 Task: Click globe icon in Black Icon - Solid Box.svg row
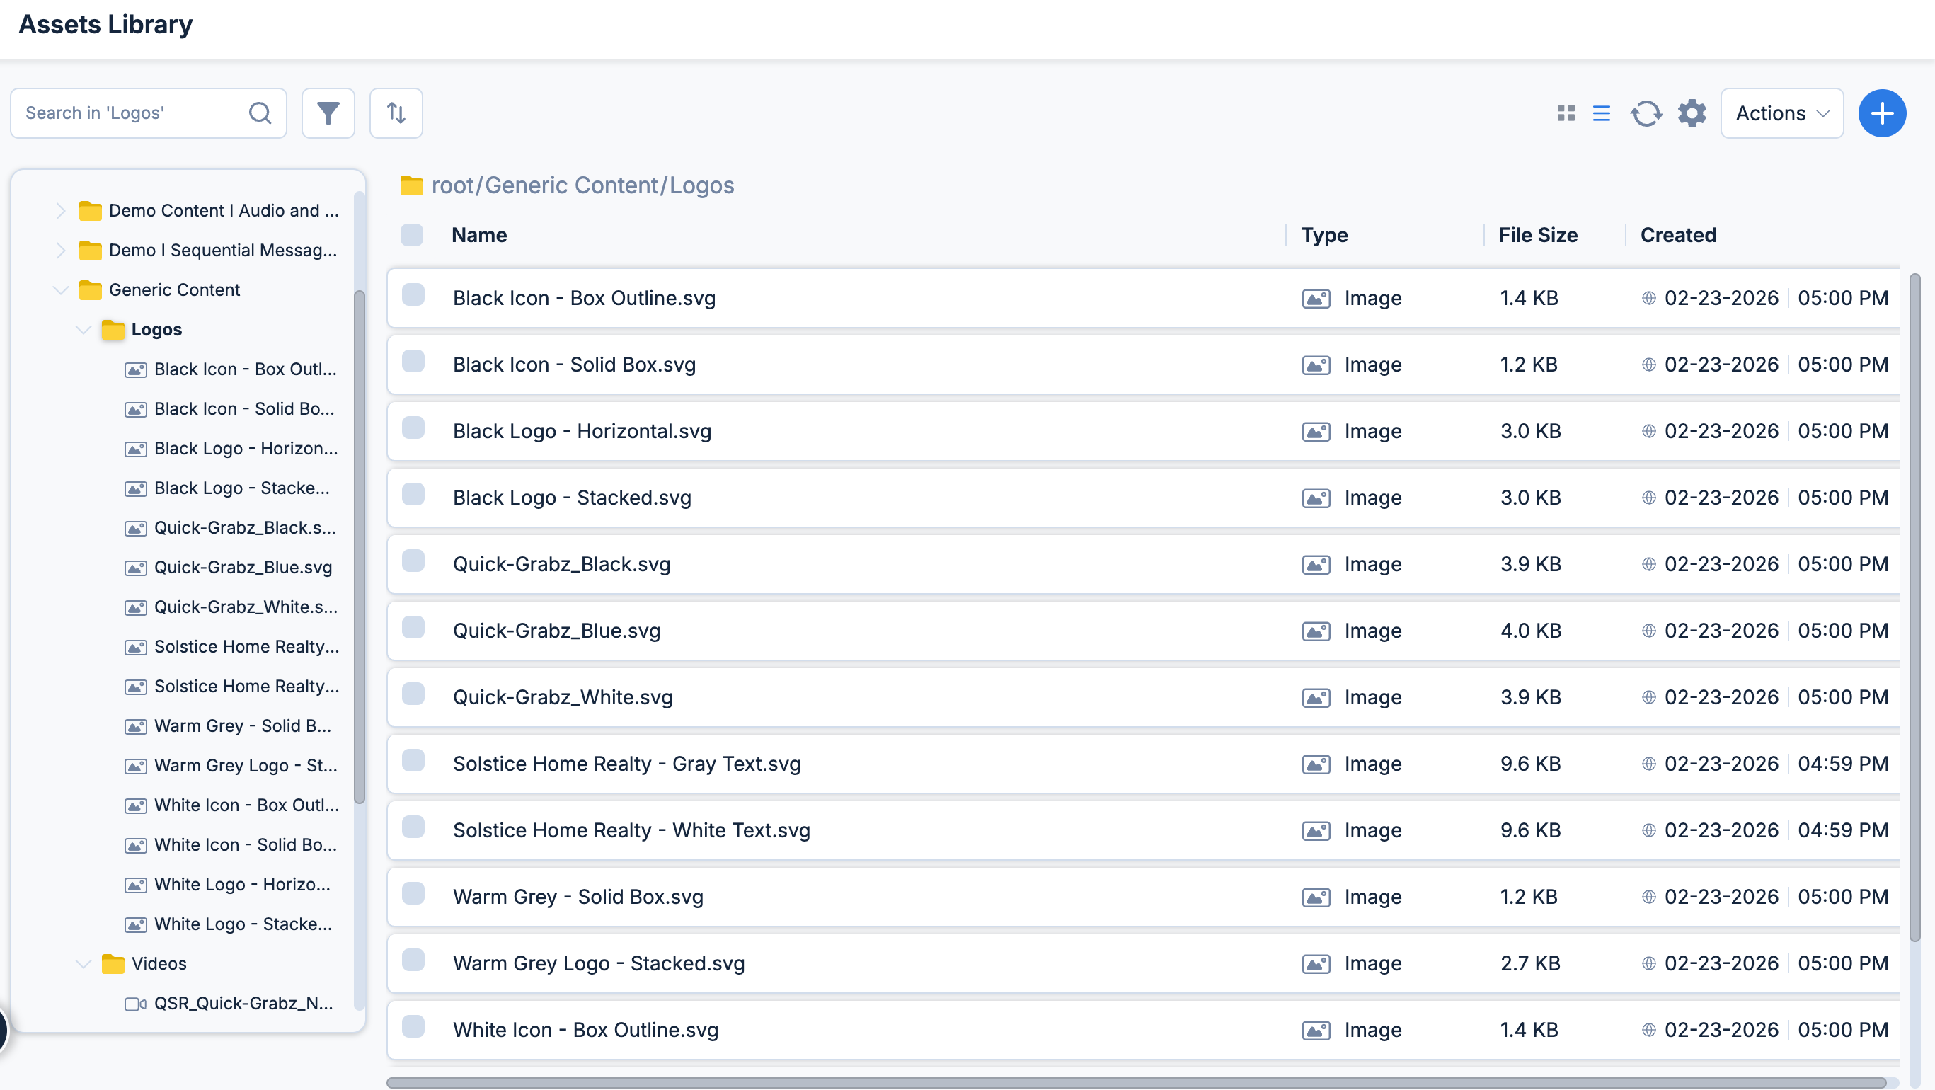click(1649, 365)
